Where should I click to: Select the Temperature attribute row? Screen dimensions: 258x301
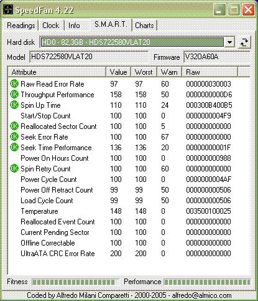pyautogui.click(x=129, y=211)
